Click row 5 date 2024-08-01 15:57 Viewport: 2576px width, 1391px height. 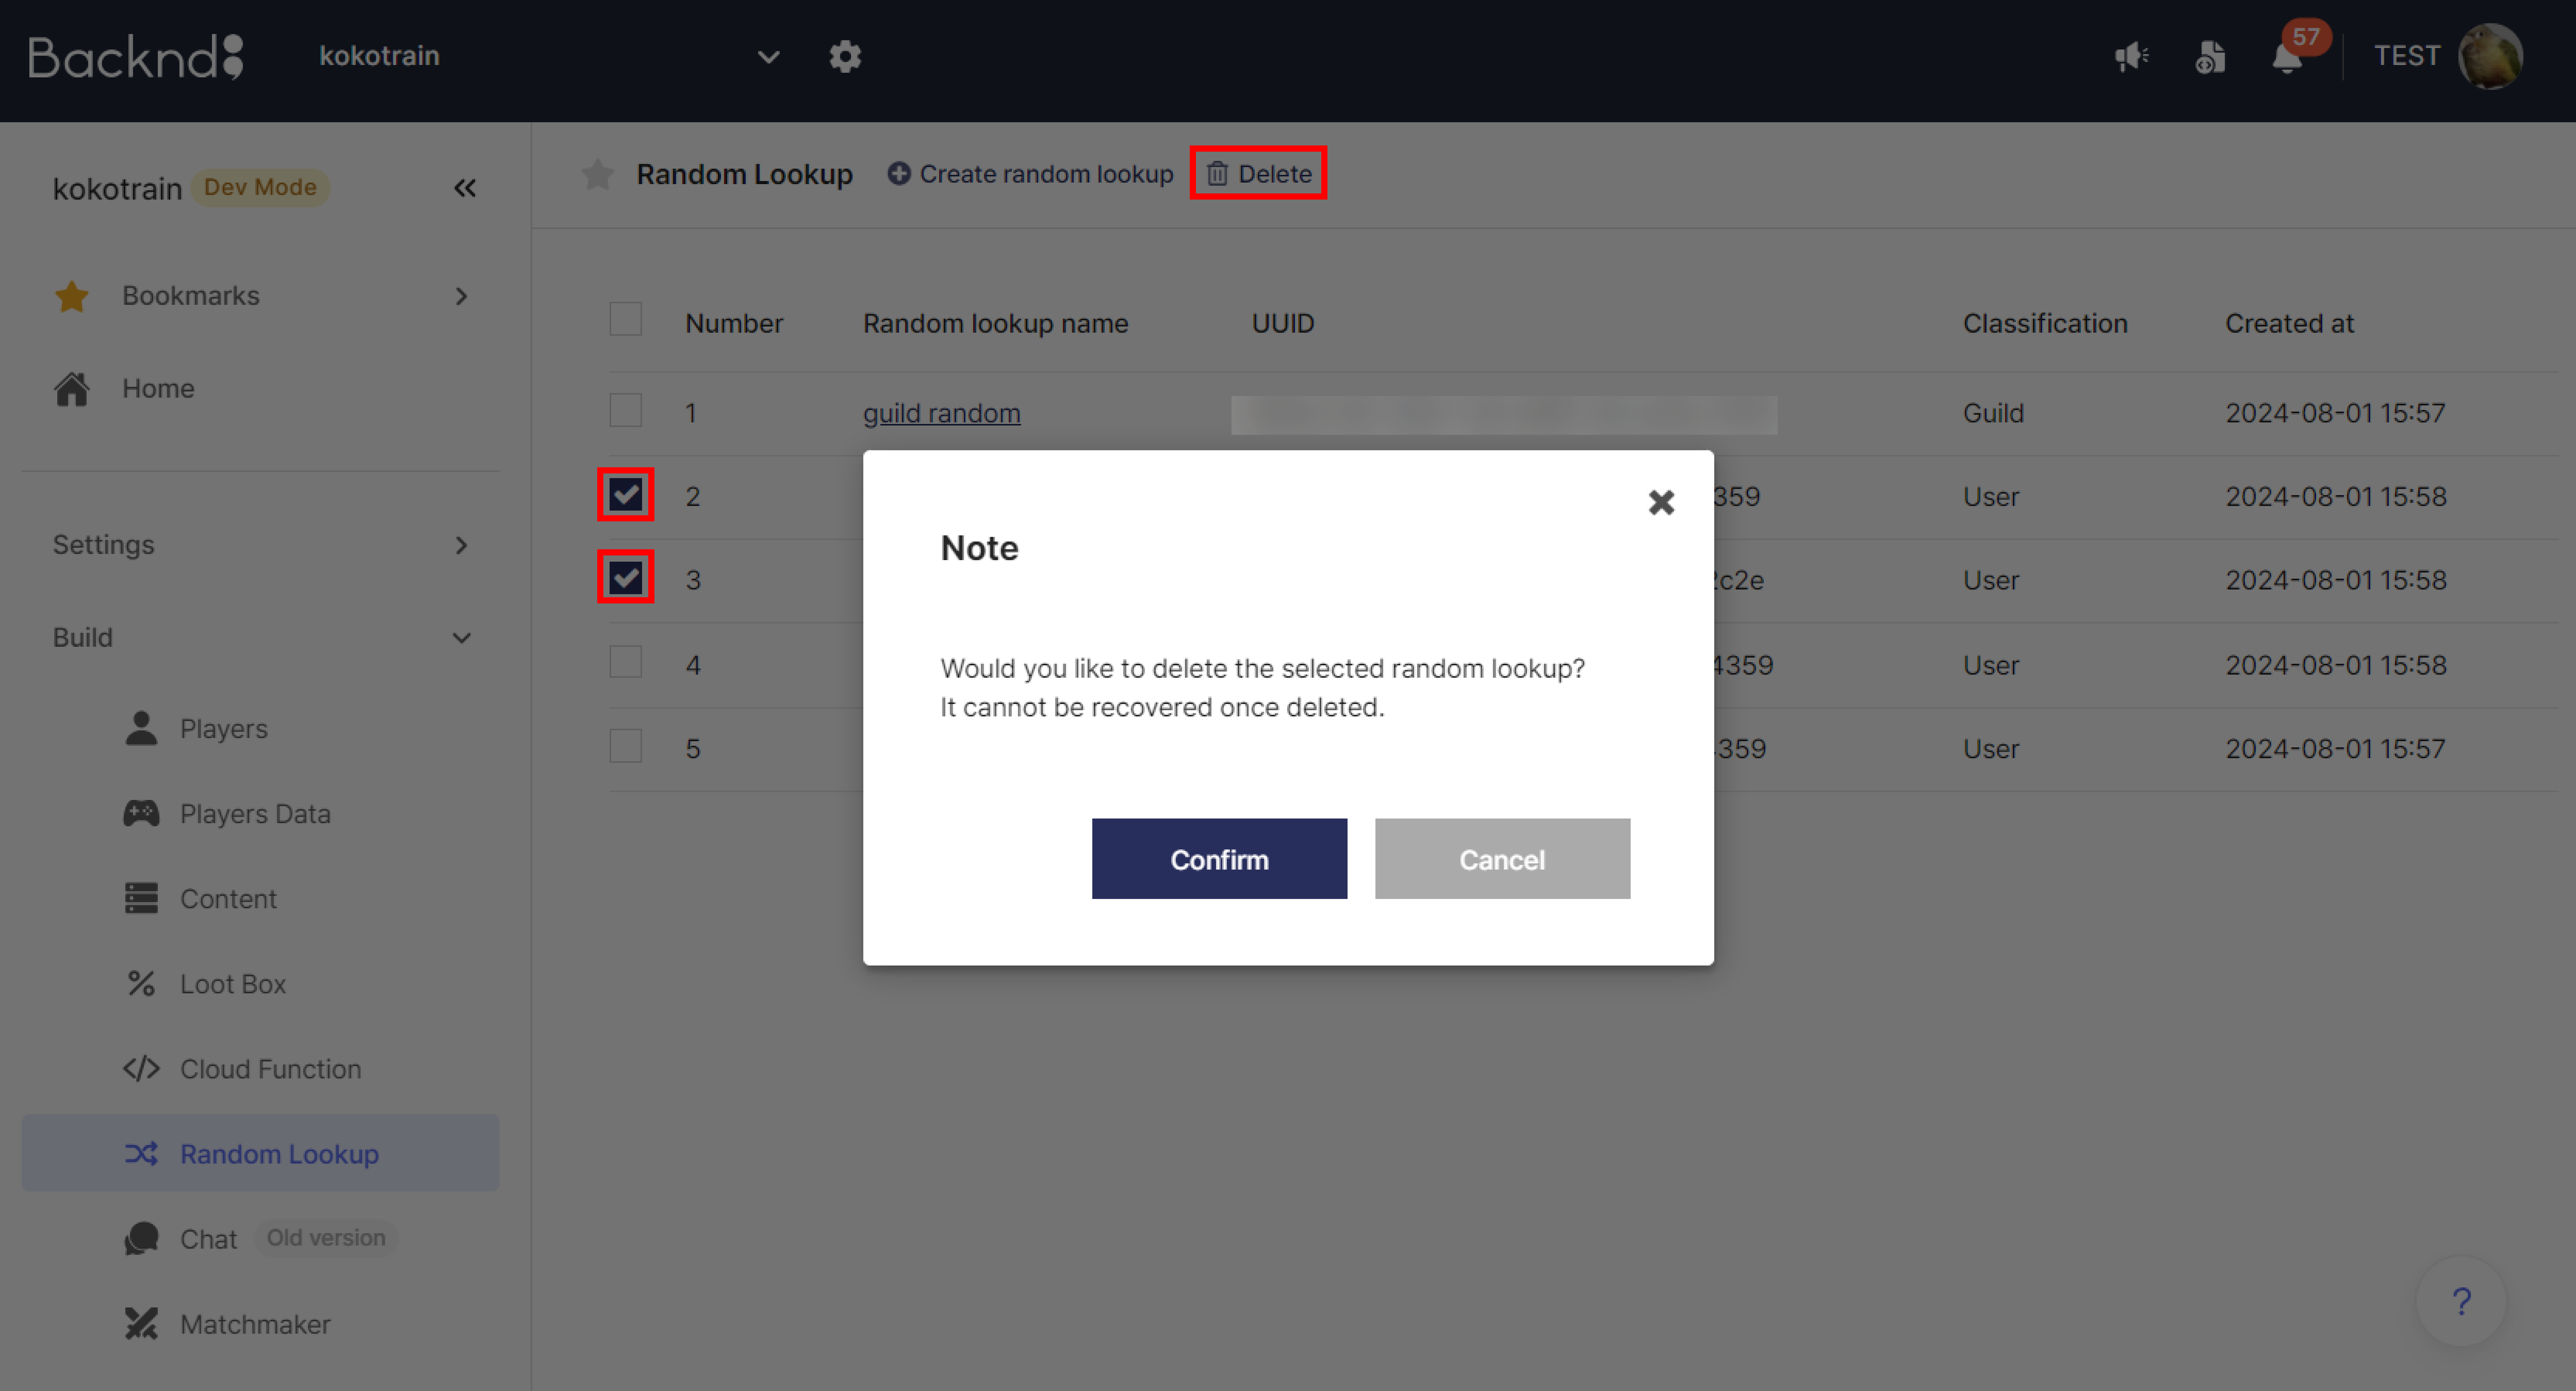(2335, 749)
